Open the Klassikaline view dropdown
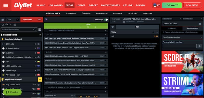This screenshot has height=98, width=204. (x=171, y=19)
